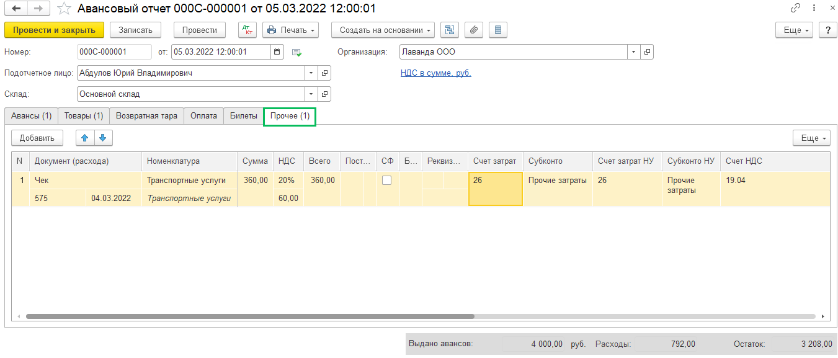The width and height of the screenshot is (838, 358).
Task: Click Провести и закрыть button
Action: pos(54,30)
